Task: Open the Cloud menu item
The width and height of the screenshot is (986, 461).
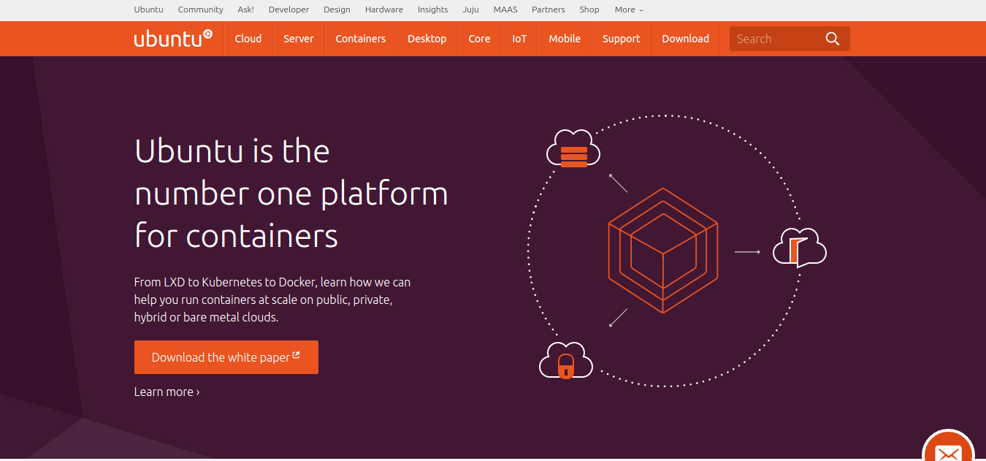Action: tap(248, 39)
